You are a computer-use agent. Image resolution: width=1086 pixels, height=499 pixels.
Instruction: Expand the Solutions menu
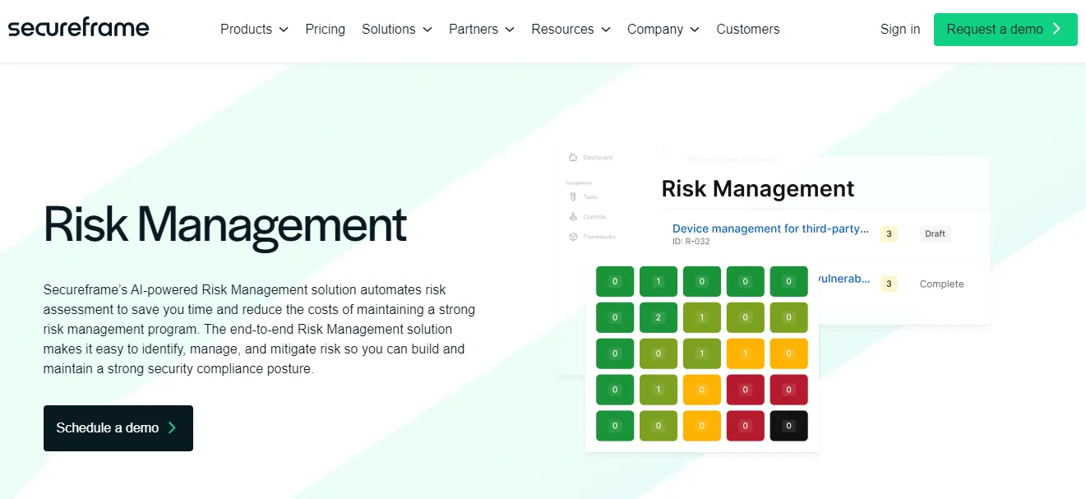[x=396, y=29]
